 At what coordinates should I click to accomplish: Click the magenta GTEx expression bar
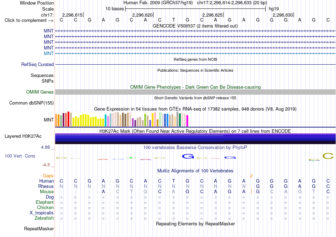(187, 121)
